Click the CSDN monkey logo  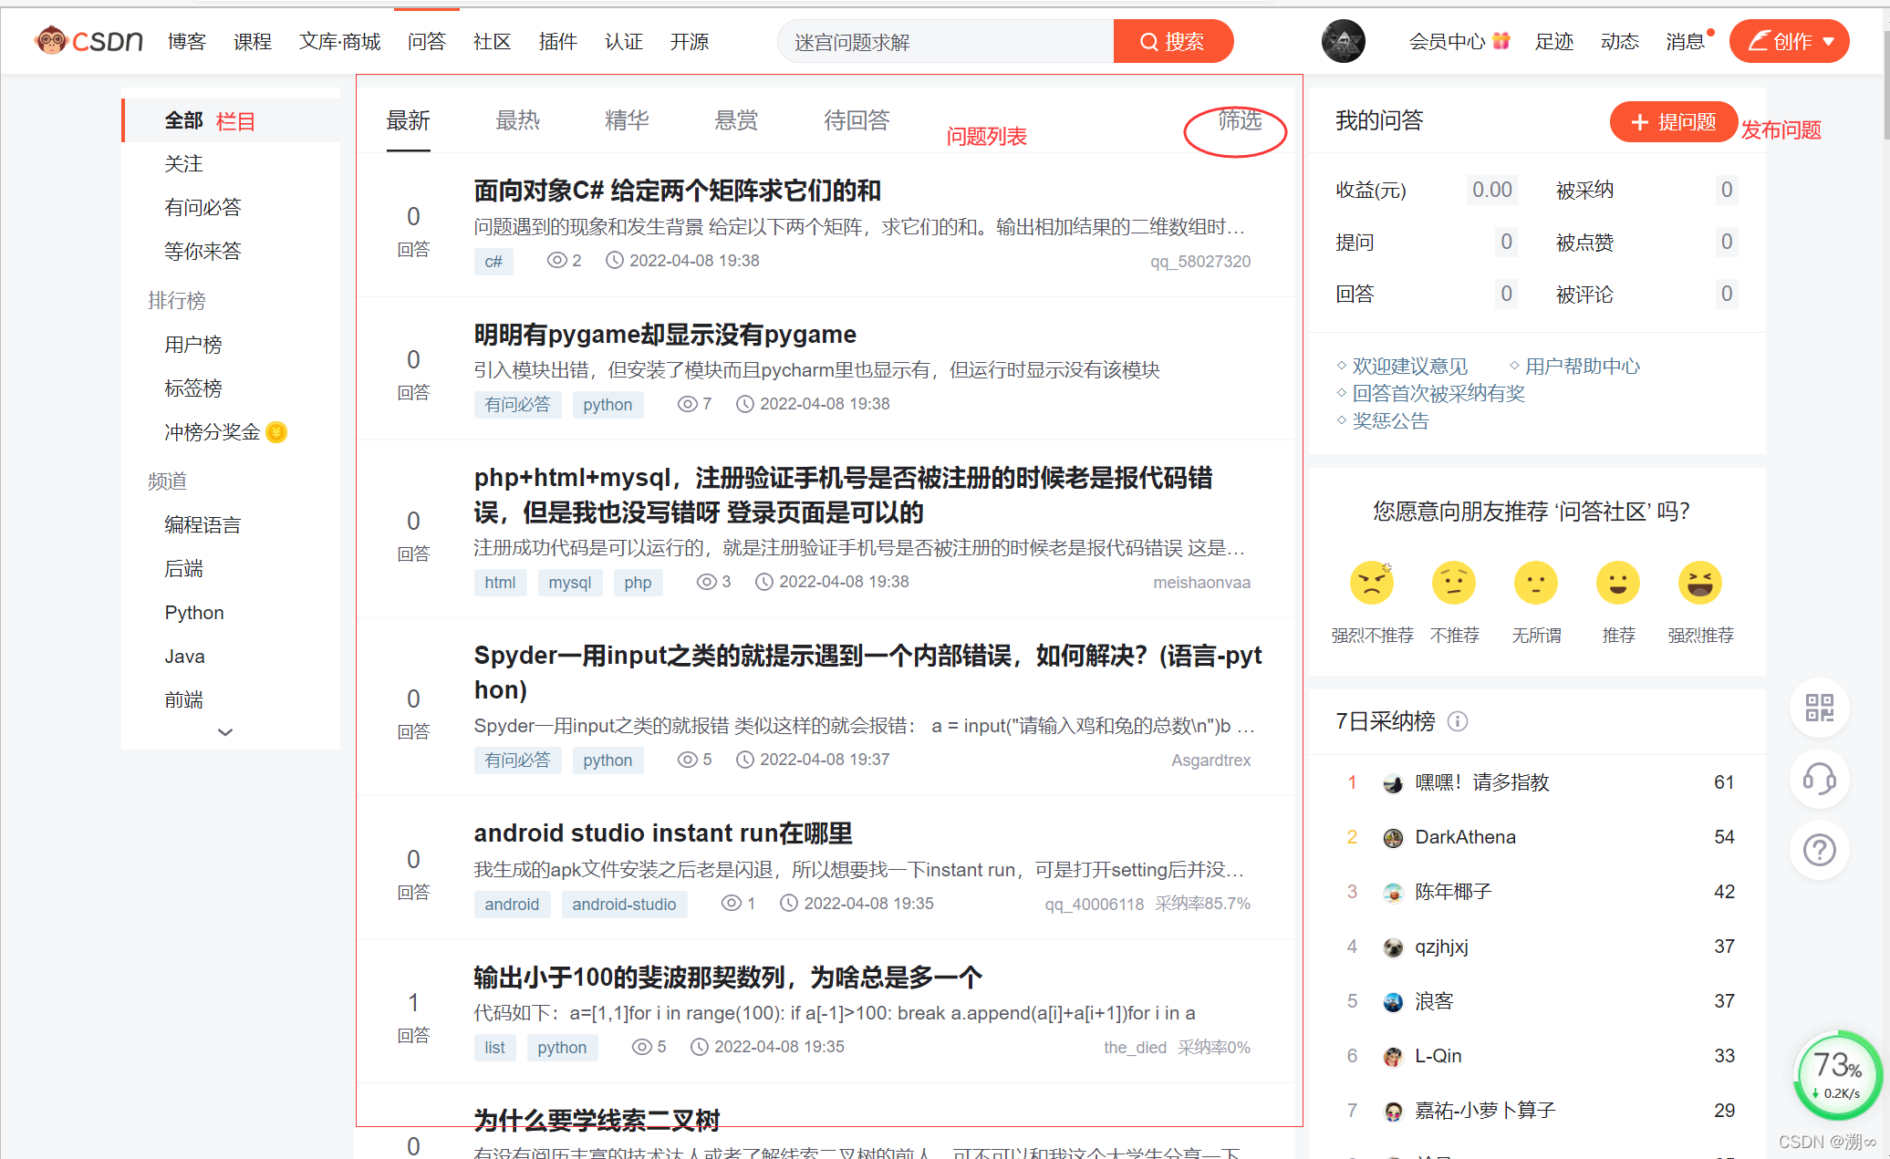tap(52, 41)
